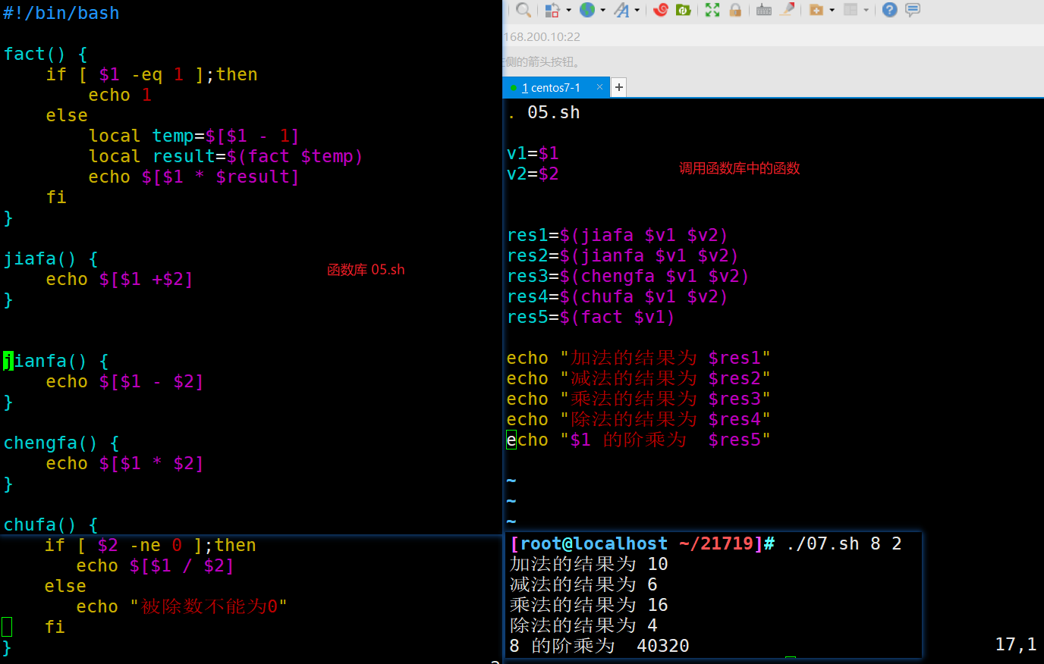Click the 'v2=$2' assignment line
The width and height of the screenshot is (1044, 664).
(533, 174)
